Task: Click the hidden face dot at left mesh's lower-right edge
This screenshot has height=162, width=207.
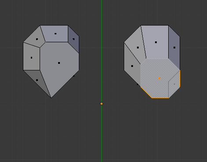Action: [74, 76]
